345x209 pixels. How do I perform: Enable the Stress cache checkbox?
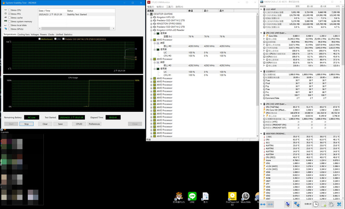click(9, 18)
